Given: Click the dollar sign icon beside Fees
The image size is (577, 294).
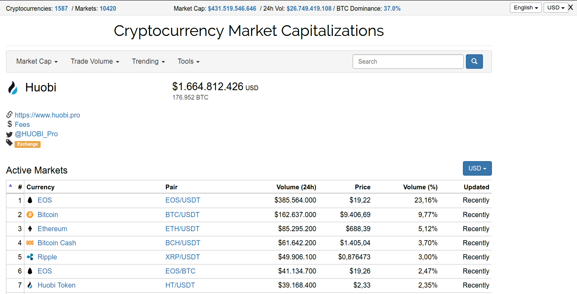Looking at the screenshot, I should coord(9,124).
